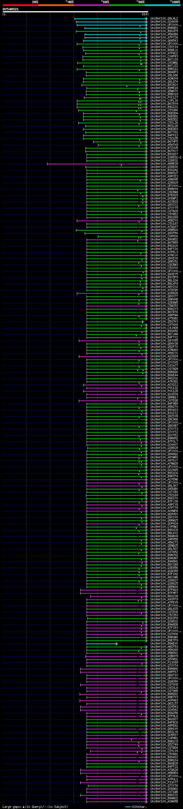Select hit UniRef100_Q5Z749
Image resolution: width=183 pixels, height=809 pixels.
pos(164,744)
